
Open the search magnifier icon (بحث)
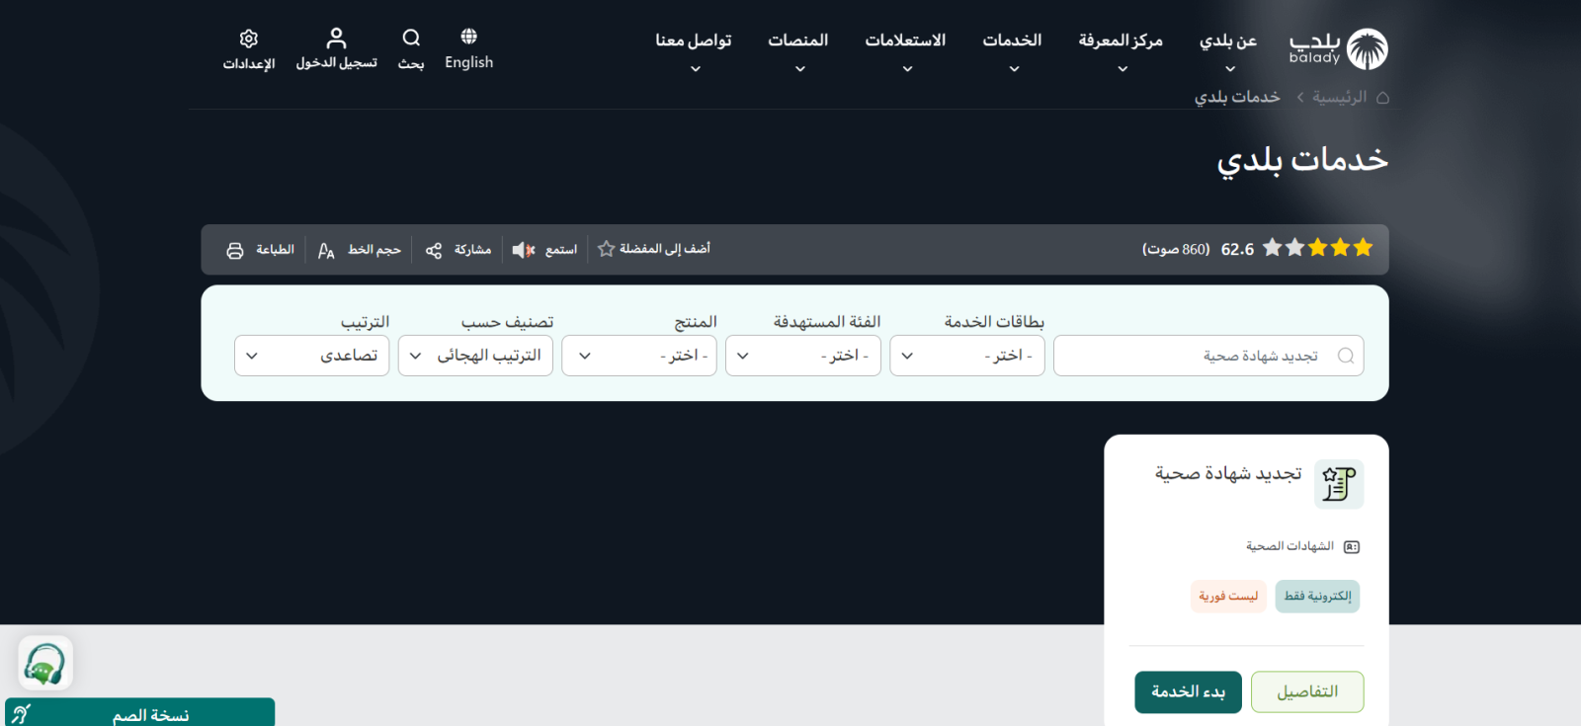pyautogui.click(x=411, y=38)
